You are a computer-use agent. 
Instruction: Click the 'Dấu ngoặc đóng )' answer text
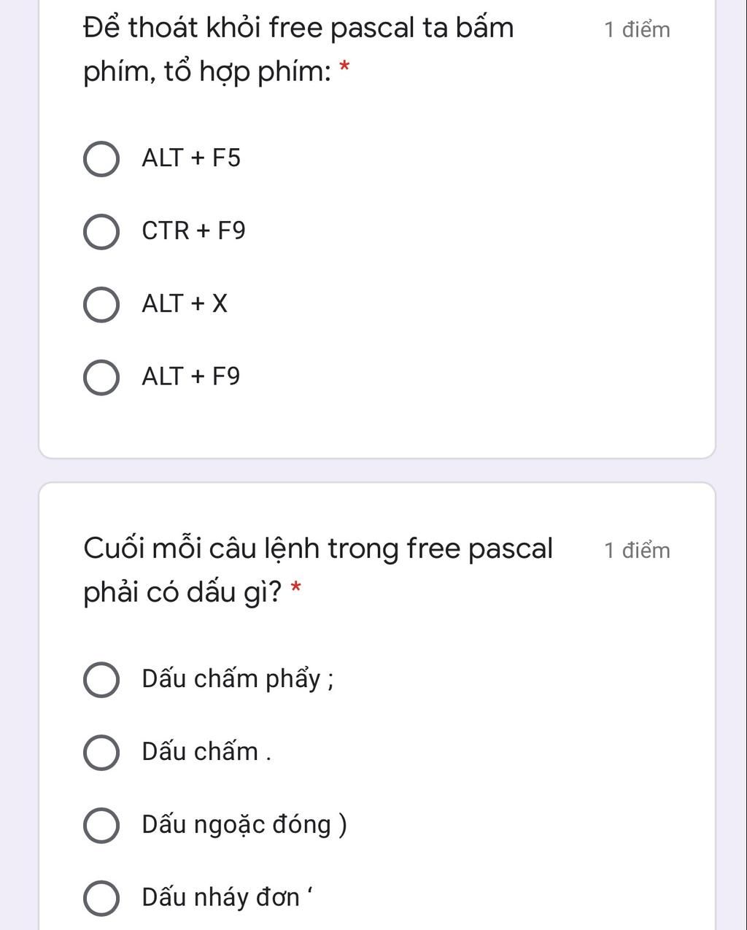point(244,824)
